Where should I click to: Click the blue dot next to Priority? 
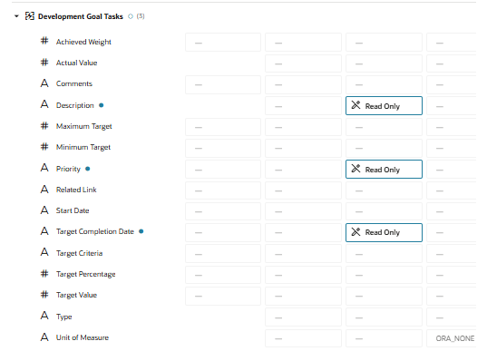pyautogui.click(x=88, y=169)
